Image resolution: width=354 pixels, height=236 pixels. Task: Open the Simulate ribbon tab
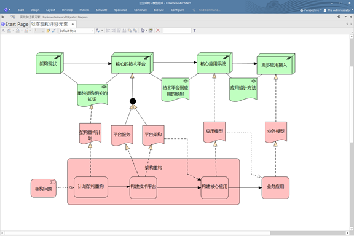[x=101, y=10]
